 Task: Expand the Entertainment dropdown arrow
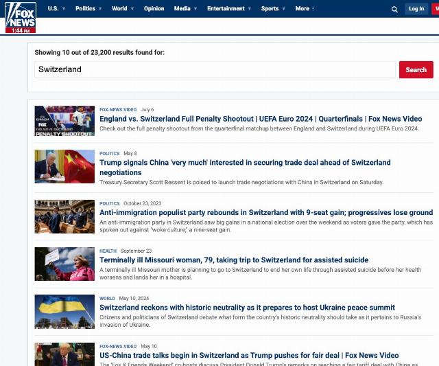pyautogui.click(x=250, y=9)
